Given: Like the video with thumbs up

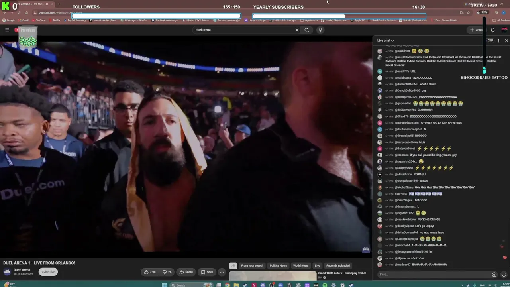Looking at the screenshot, I should tap(150, 272).
